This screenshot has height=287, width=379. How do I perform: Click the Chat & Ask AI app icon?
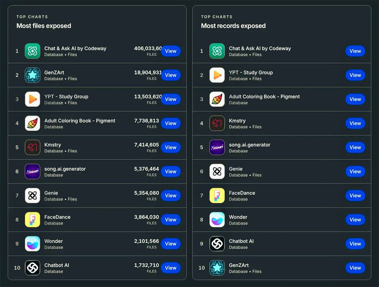(32, 51)
